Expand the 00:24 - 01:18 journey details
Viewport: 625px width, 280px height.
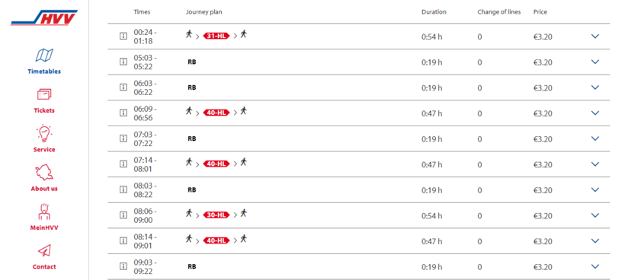[595, 37]
